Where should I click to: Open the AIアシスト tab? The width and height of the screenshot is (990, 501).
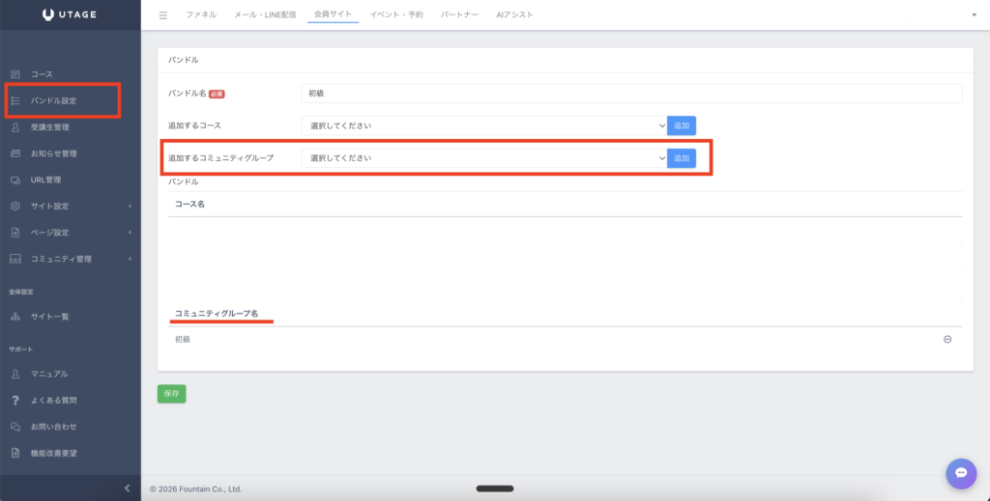(514, 14)
